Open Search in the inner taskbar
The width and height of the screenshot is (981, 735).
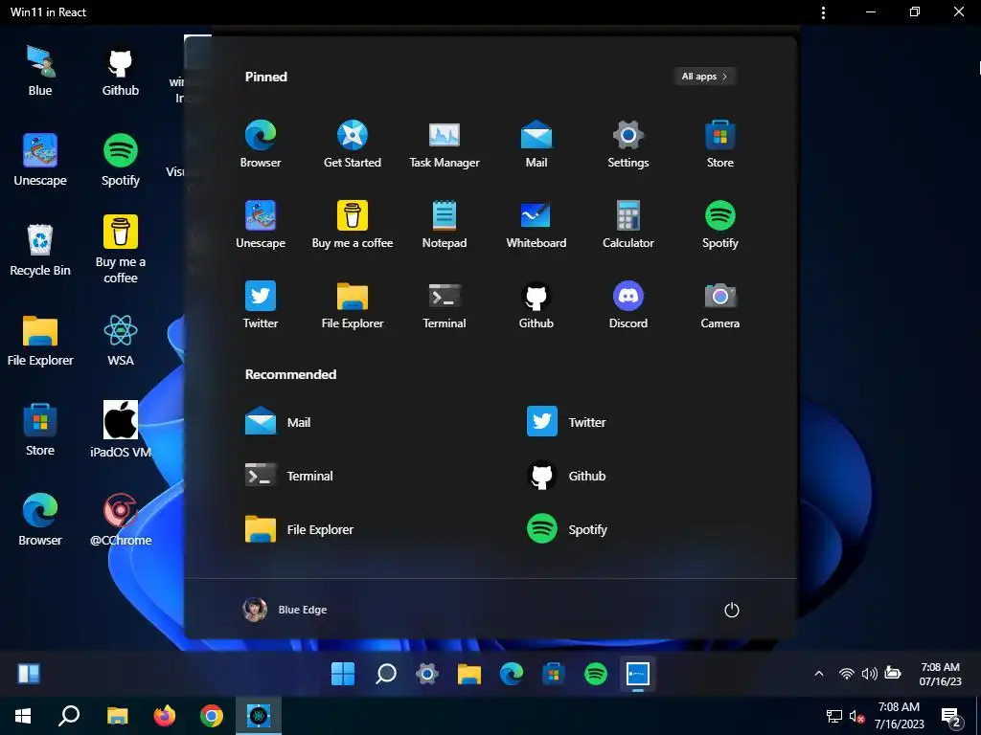pos(385,674)
